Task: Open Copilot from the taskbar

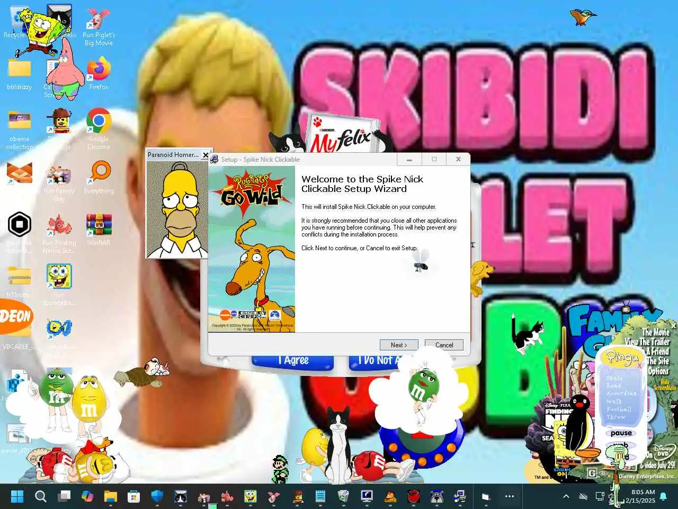Action: pyautogui.click(x=87, y=497)
